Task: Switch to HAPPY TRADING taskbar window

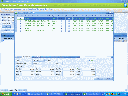Action: 54,94
